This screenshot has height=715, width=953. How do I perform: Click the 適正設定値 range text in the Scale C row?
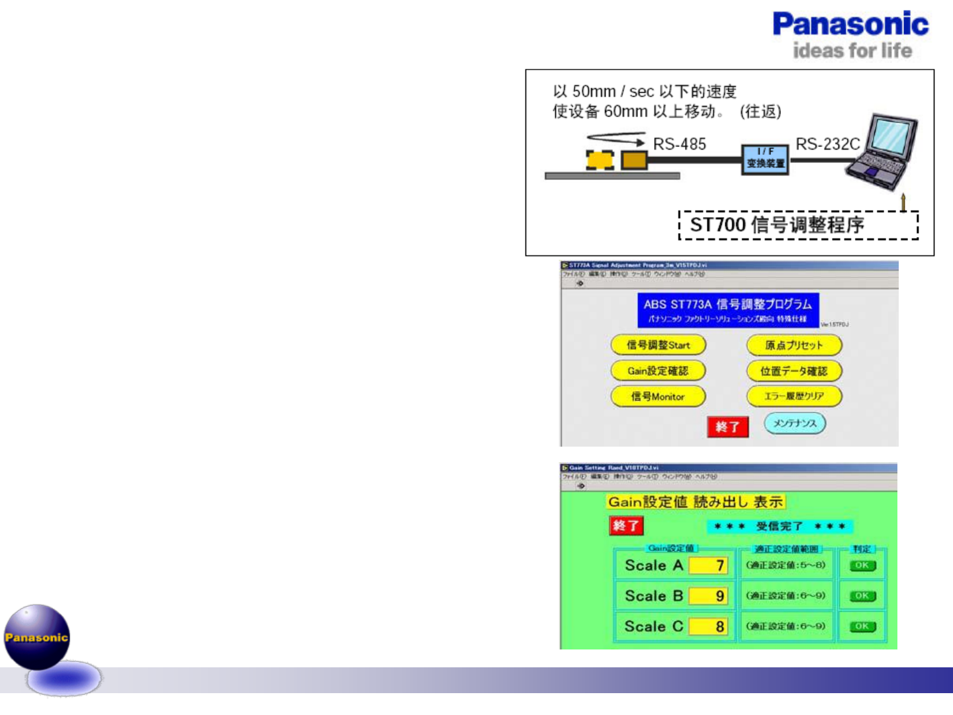point(786,626)
